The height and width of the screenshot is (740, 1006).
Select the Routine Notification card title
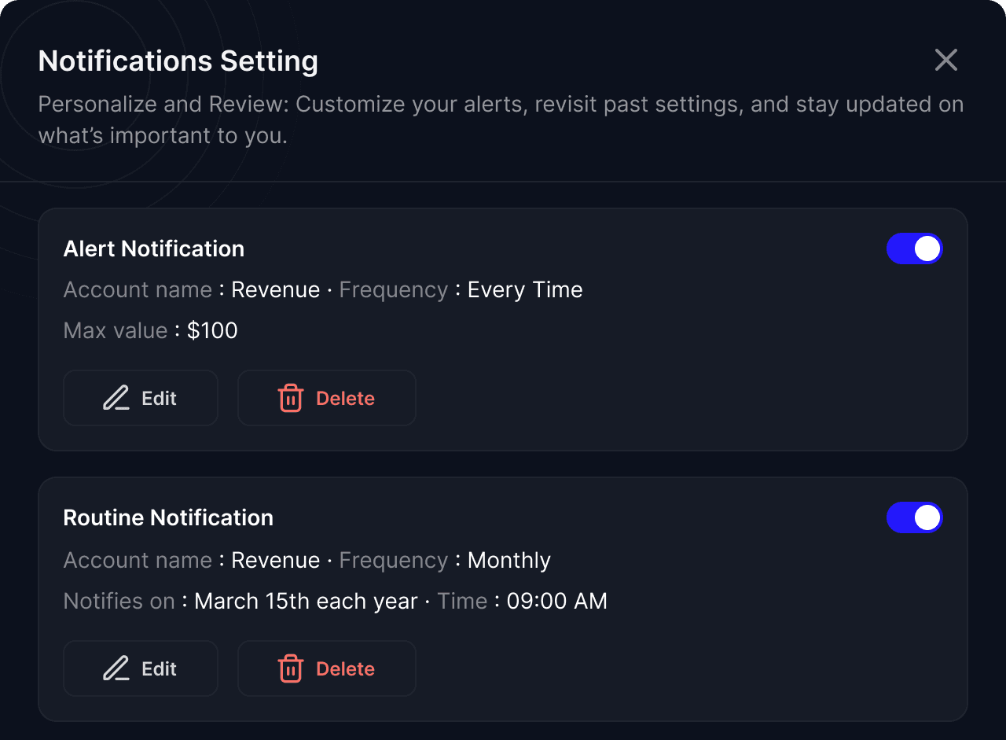pos(168,517)
